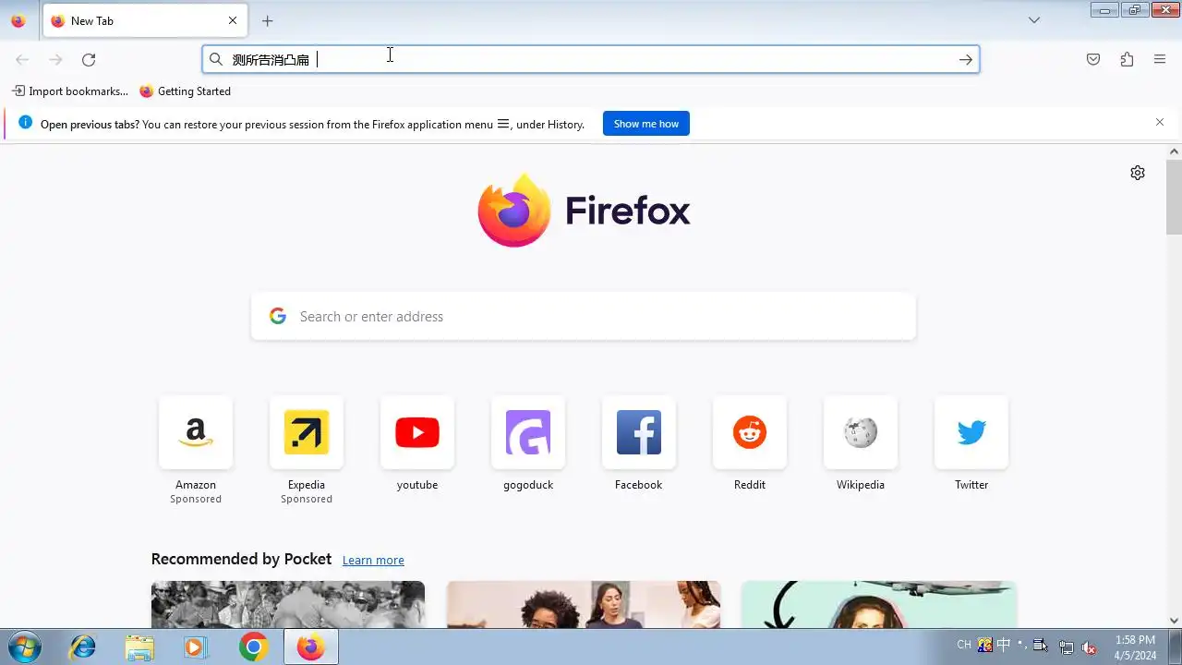The image size is (1182, 665).
Task: Click the back navigation arrow
Action: click(x=22, y=60)
